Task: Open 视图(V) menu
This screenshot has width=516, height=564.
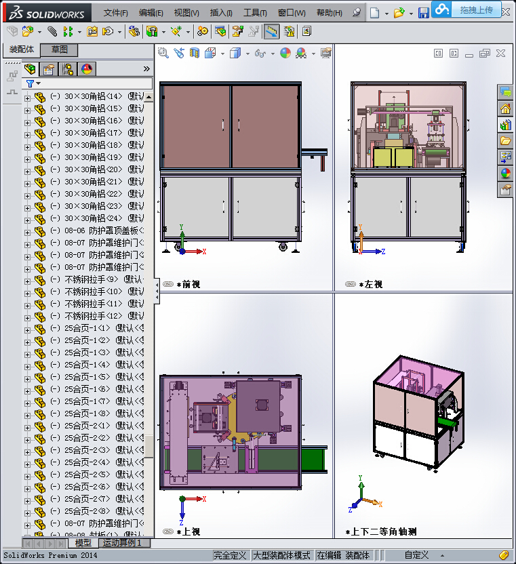Action: (x=186, y=13)
